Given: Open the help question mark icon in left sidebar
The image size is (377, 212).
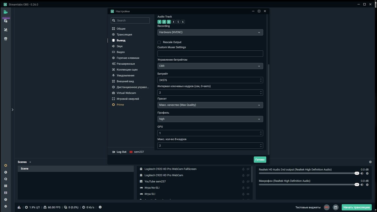Looking at the screenshot, I should pyautogui.click(x=6, y=200).
